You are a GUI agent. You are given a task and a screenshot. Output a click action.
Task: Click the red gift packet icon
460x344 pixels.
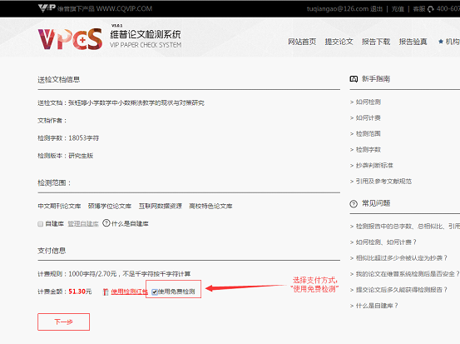[106, 292]
